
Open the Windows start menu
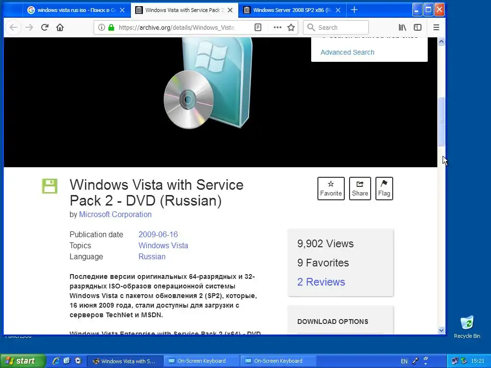click(23, 361)
